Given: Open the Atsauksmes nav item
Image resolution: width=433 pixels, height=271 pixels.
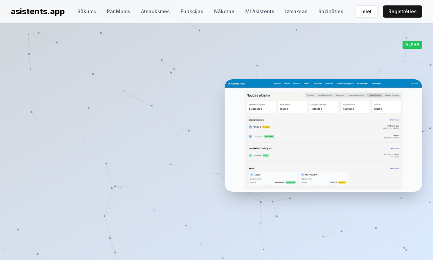Looking at the screenshot, I should click(x=155, y=12).
